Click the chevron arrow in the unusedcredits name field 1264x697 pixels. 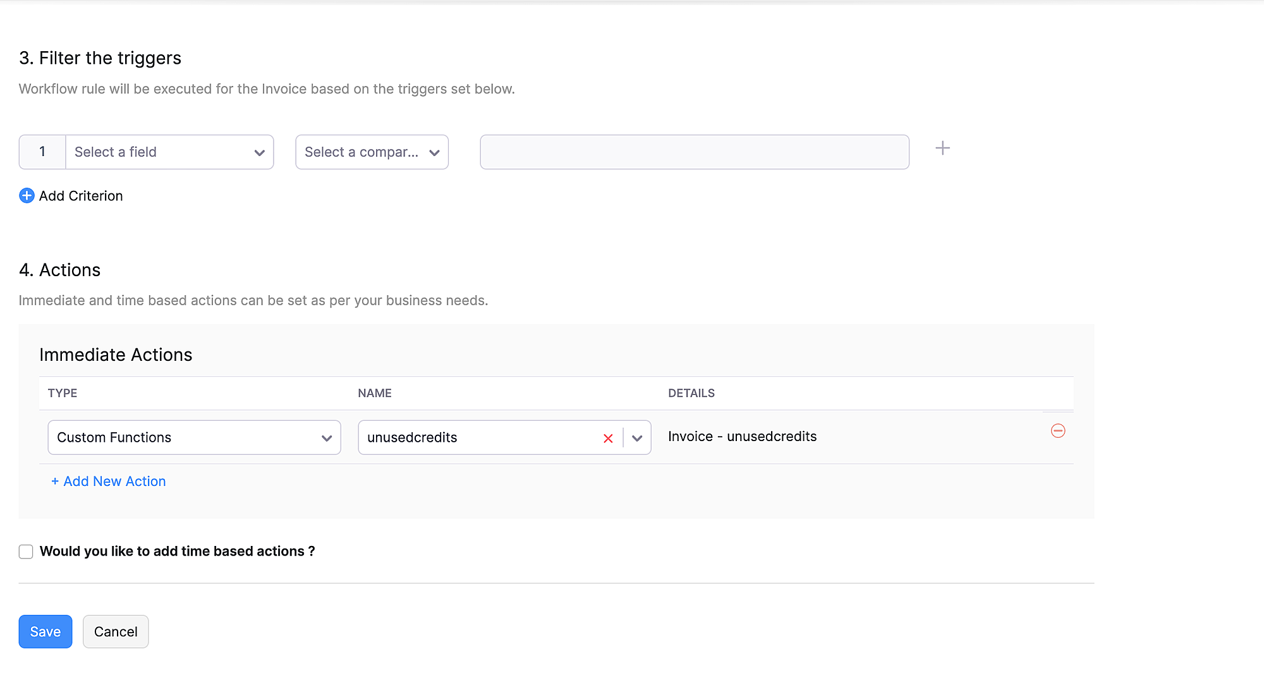coord(637,438)
